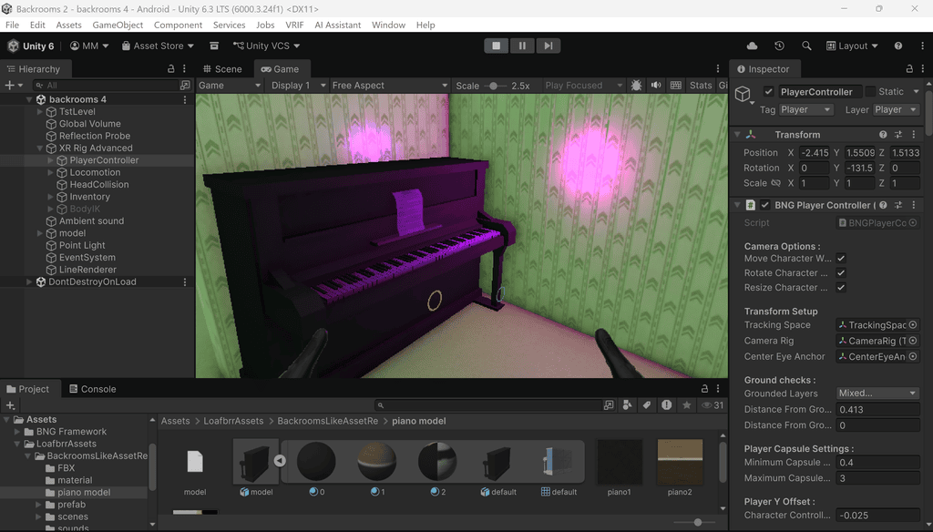Search by Type icon in Project panel
The image size is (933, 532).
pyautogui.click(x=627, y=405)
